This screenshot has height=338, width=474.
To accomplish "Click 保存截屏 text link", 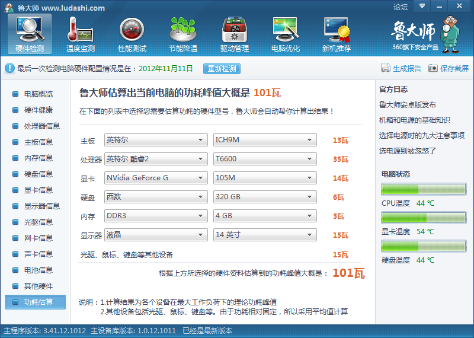I will pyautogui.click(x=454, y=68).
